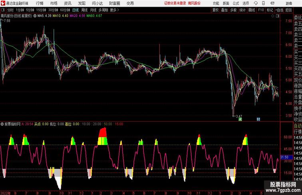Viewport: 302px width, 195px height.
Task: Open the 版面 menu
Action: [226, 3]
